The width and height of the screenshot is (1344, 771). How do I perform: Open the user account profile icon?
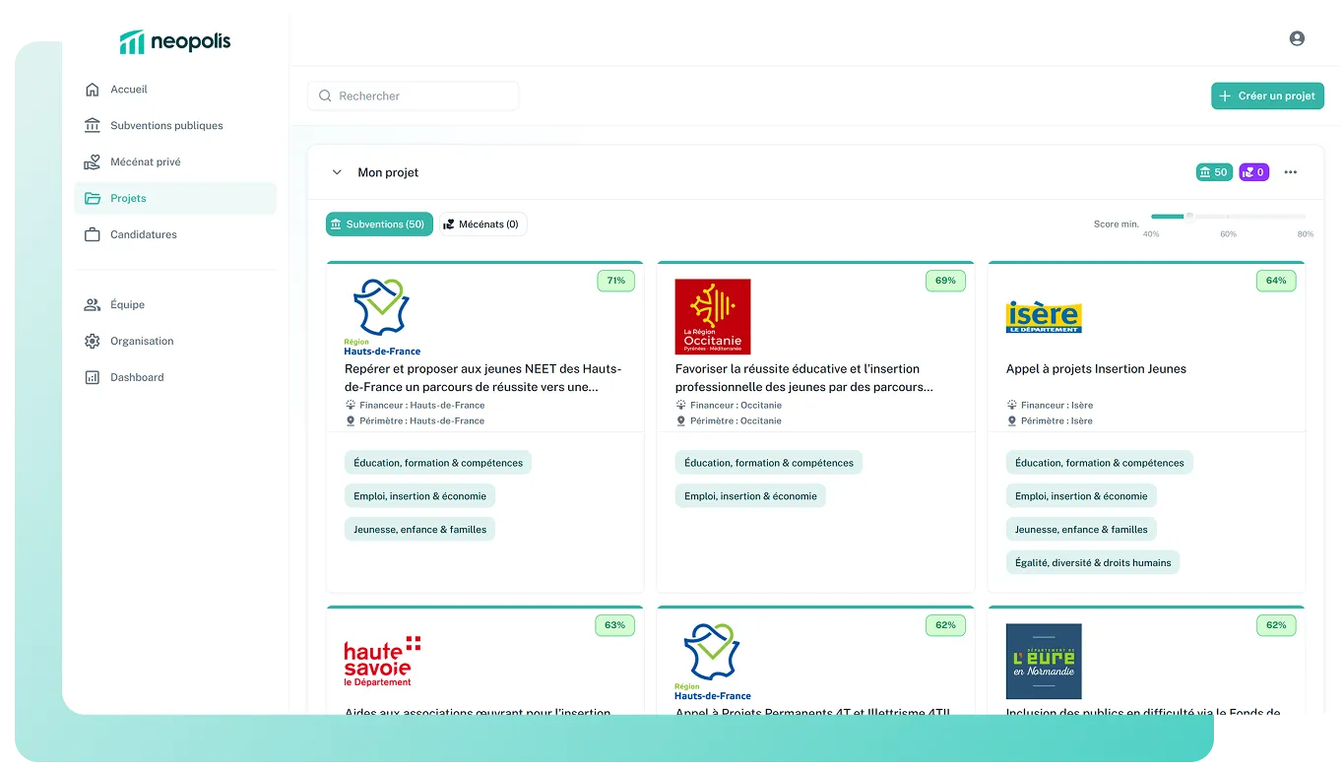[1297, 38]
